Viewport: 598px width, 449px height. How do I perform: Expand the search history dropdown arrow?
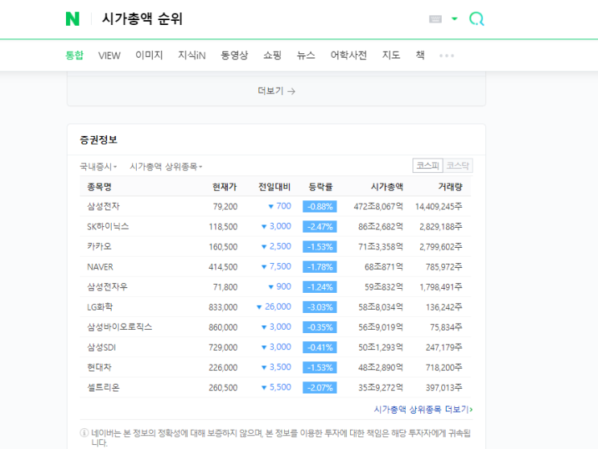454,19
